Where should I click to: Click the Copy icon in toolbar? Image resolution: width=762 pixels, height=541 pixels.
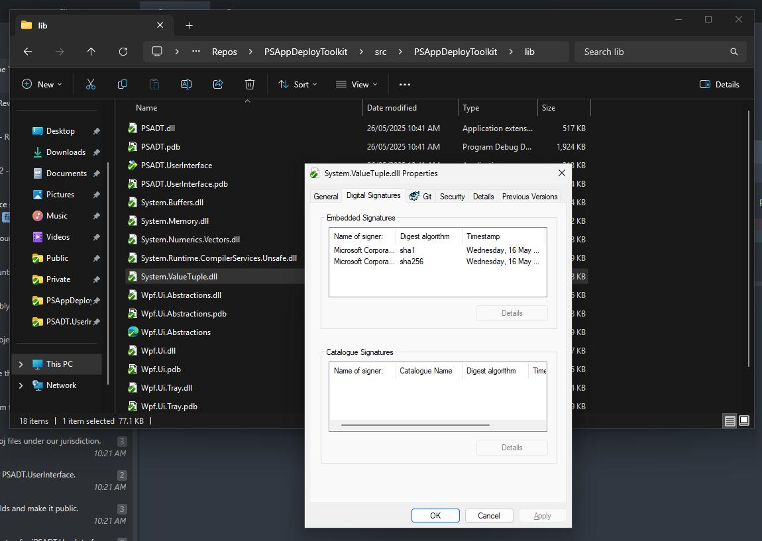click(x=123, y=84)
